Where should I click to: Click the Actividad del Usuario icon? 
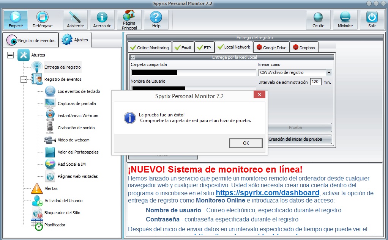[37, 201]
